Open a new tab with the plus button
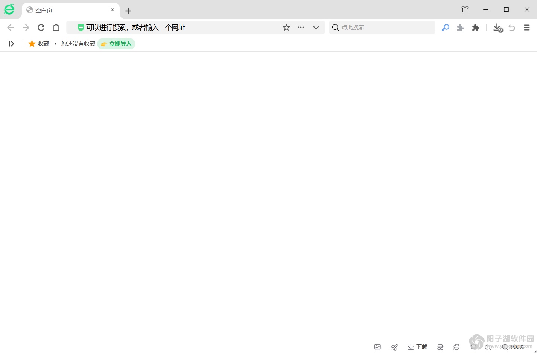This screenshot has height=353, width=537. 128,11
